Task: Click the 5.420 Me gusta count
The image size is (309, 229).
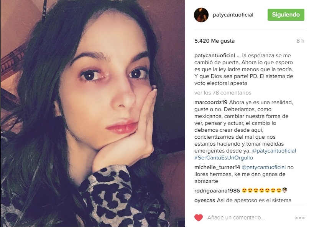Action: pyautogui.click(x=214, y=41)
